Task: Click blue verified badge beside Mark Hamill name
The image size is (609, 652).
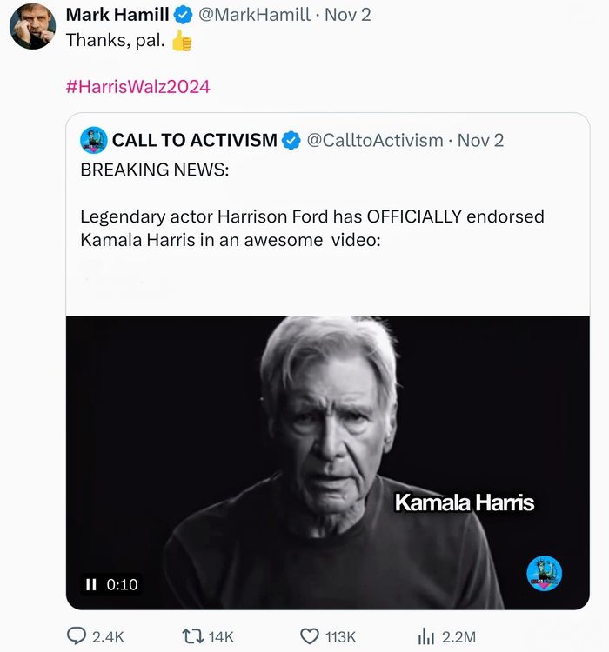Action: pyautogui.click(x=183, y=16)
